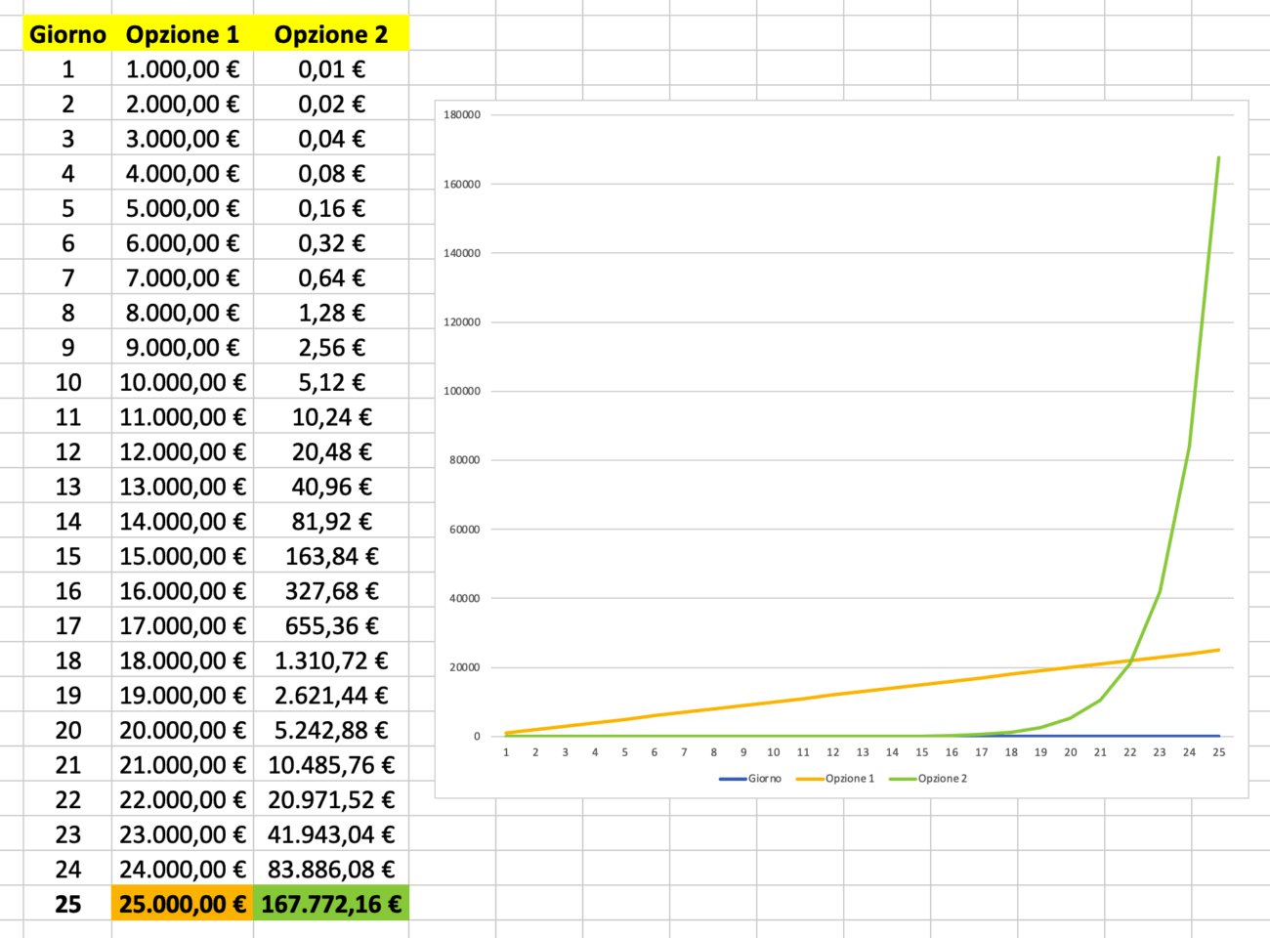This screenshot has width=1270, height=938.
Task: Click the cell showing 0,32 €
Action: pos(331,242)
